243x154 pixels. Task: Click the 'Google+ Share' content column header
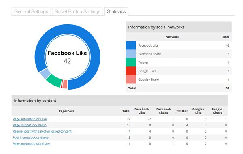click(218, 111)
